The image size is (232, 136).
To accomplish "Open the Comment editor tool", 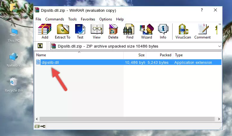I will pos(202,31).
